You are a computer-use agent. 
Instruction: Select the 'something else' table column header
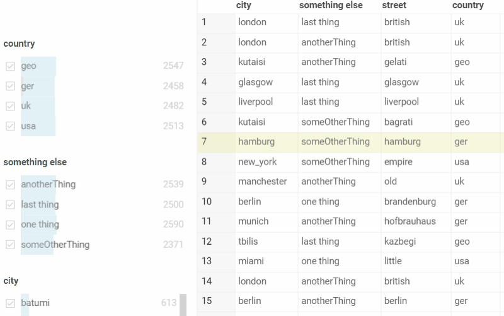[331, 5]
